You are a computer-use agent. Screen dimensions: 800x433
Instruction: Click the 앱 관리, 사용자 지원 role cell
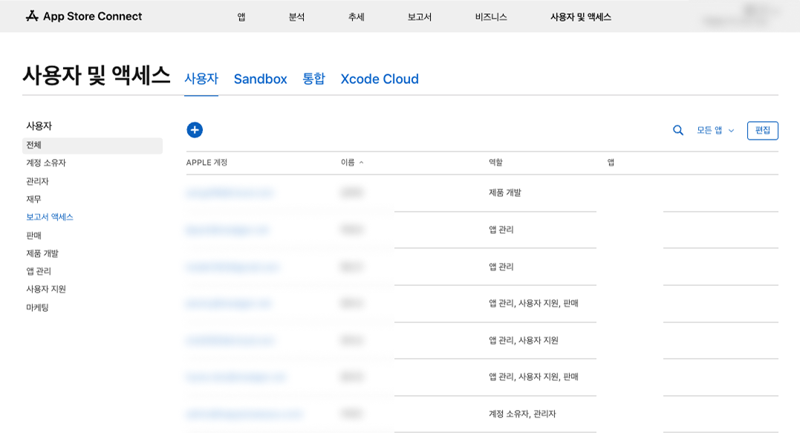tap(524, 340)
